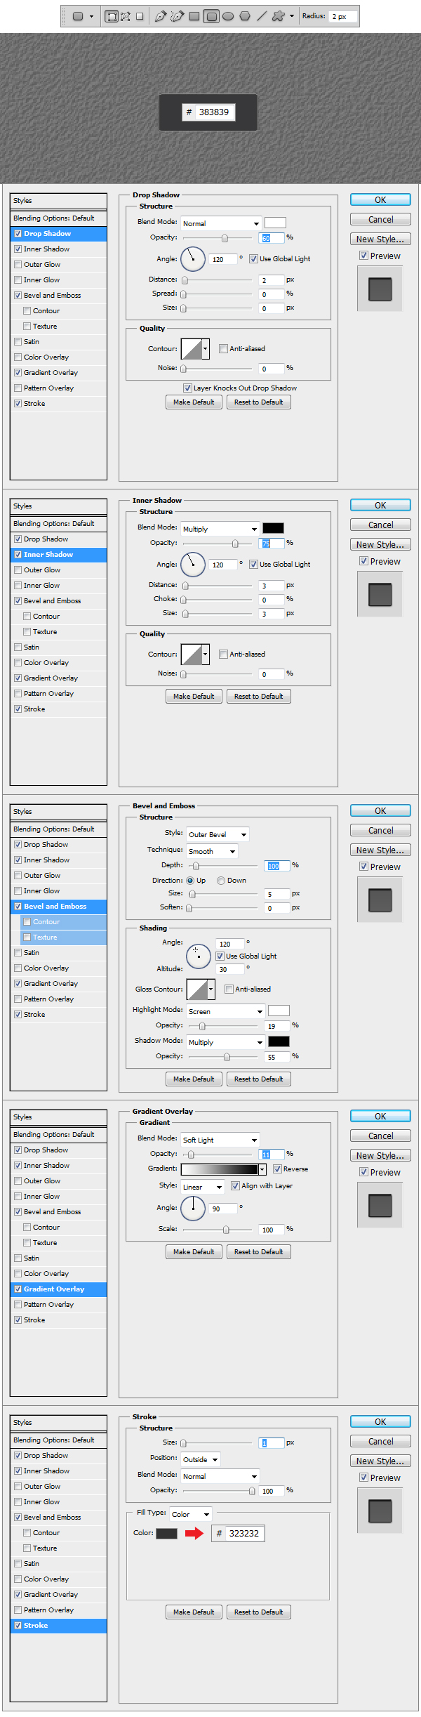Select the Line shape tool

262,16
